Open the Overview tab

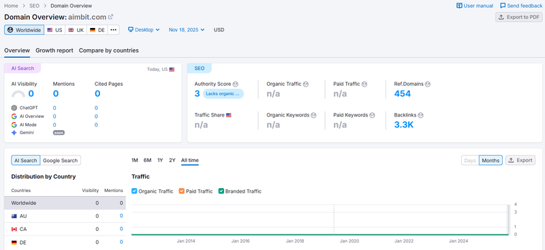click(x=17, y=50)
